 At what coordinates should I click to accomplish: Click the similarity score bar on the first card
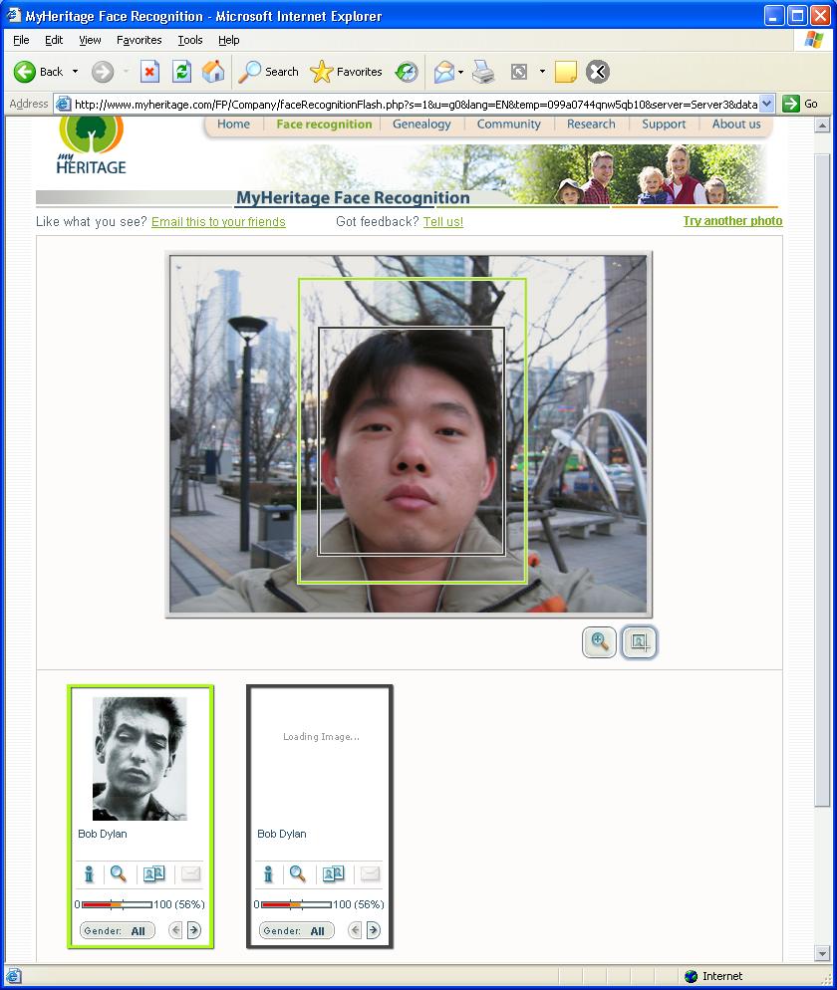click(117, 904)
